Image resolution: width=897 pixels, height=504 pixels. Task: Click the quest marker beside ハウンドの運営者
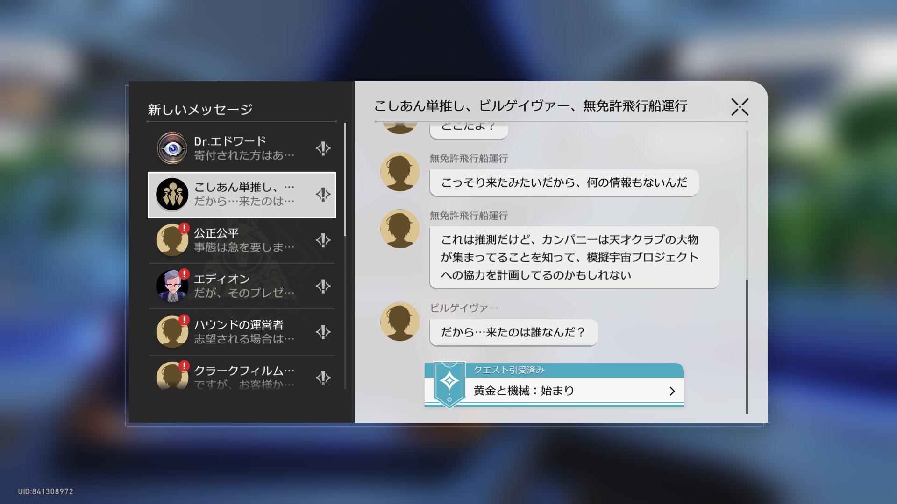pos(323,332)
